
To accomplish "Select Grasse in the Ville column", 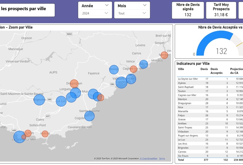I will click(182, 119).
